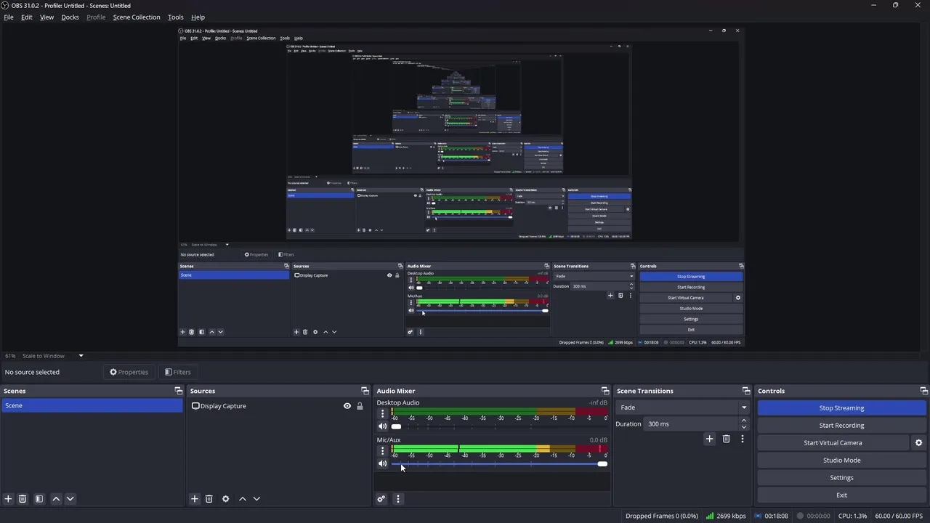
Task: Click Stop Streaming button
Action: click(841, 408)
